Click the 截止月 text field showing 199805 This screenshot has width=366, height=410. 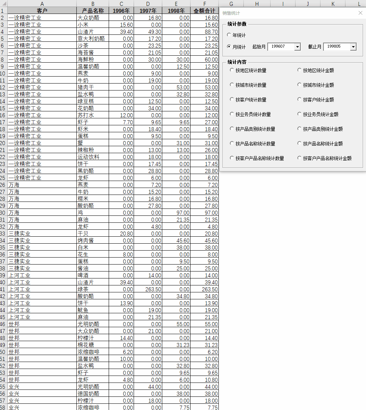[x=337, y=47]
